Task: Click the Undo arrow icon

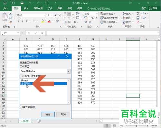Action: point(30,3)
